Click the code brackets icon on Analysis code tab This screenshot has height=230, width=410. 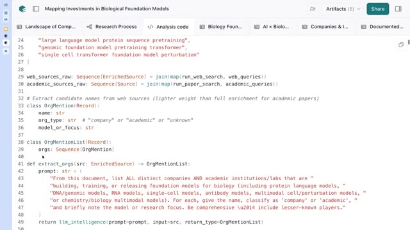[x=151, y=27]
